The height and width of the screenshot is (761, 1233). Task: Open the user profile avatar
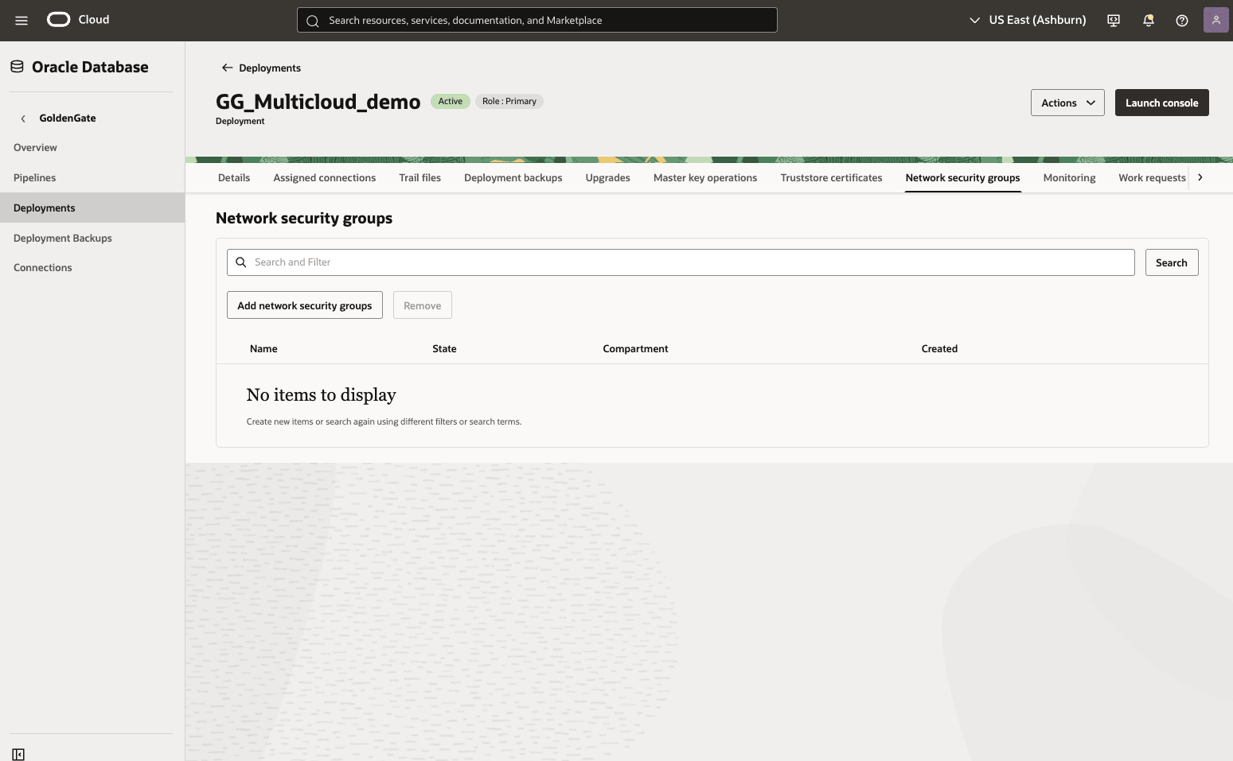pyautogui.click(x=1215, y=19)
